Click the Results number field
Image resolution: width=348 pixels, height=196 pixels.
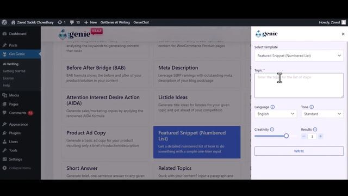point(312,137)
